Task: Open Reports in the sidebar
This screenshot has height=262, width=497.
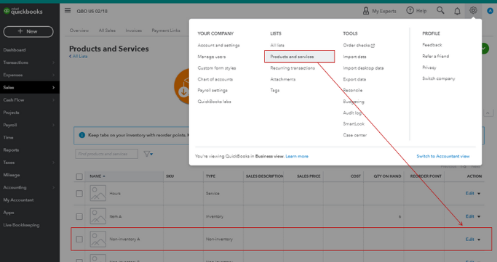Action: (x=11, y=150)
